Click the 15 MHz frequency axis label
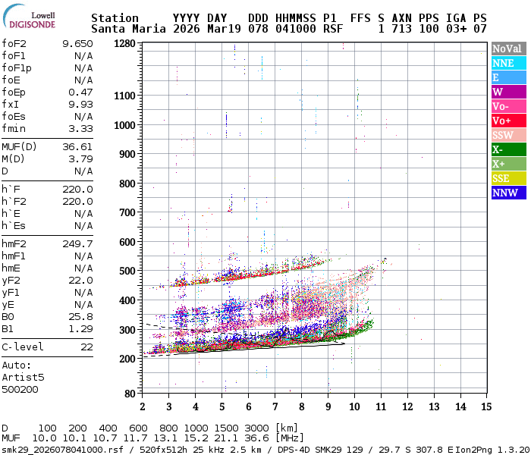 coord(486,406)
